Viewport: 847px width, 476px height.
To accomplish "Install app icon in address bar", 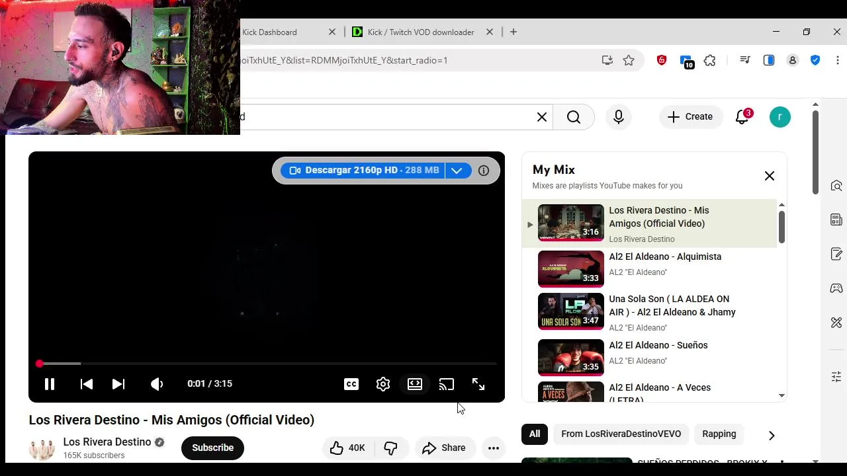I will [607, 60].
